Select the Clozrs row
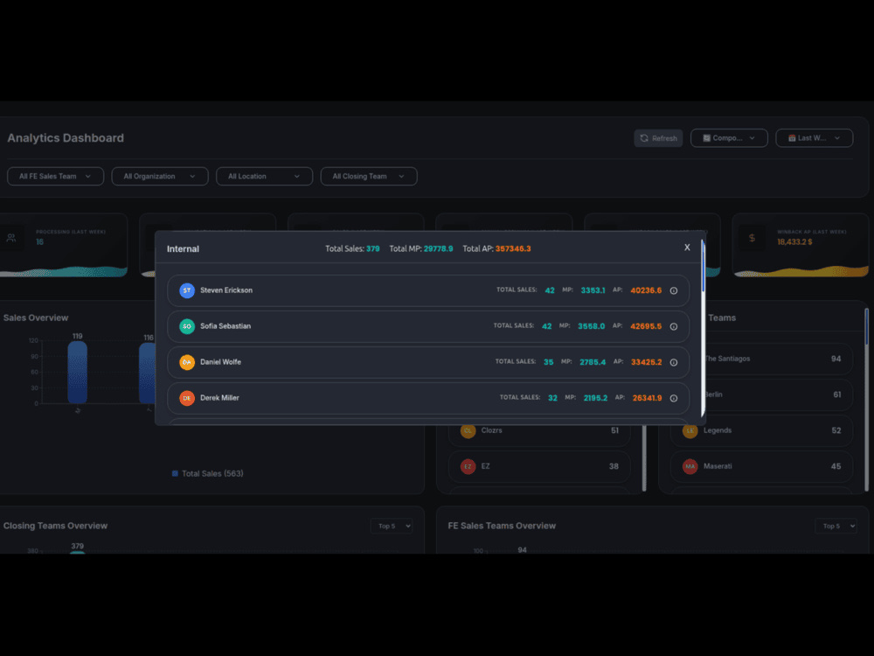Image resolution: width=874 pixels, height=656 pixels. [x=539, y=430]
